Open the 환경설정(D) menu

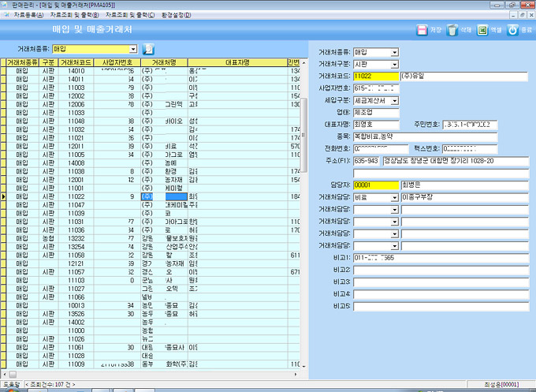tap(176, 15)
